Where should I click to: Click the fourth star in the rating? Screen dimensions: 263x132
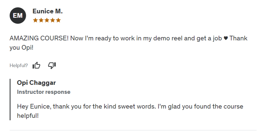click(52, 20)
